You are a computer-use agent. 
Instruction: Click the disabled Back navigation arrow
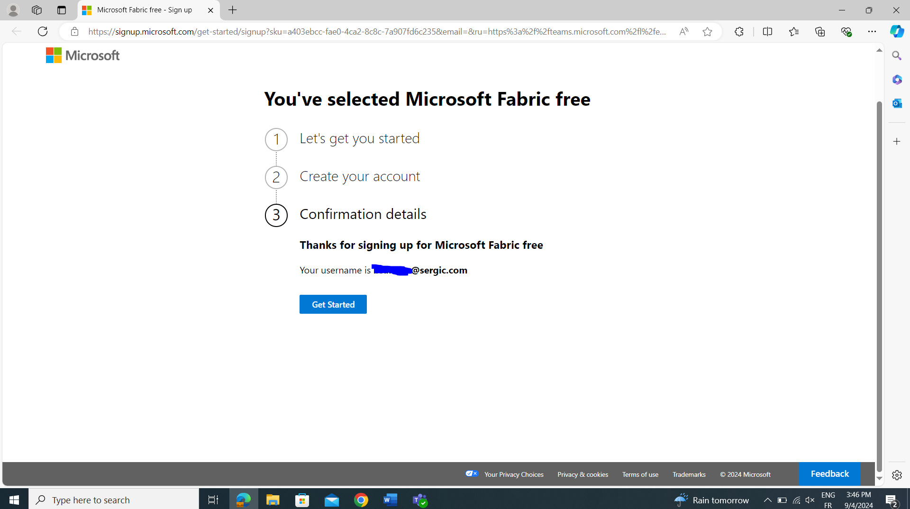[x=16, y=31]
